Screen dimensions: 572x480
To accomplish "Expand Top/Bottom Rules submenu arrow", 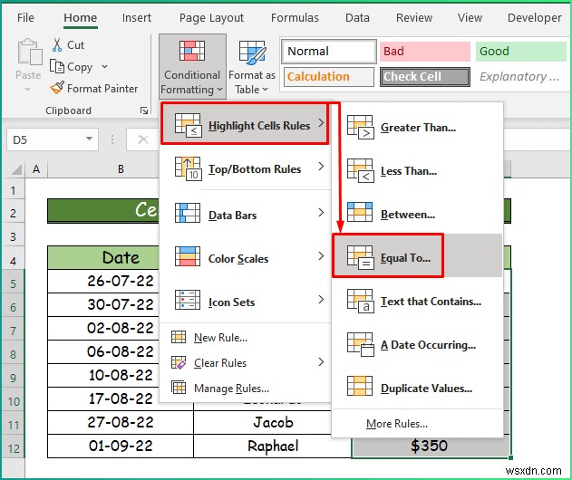I will (321, 167).
